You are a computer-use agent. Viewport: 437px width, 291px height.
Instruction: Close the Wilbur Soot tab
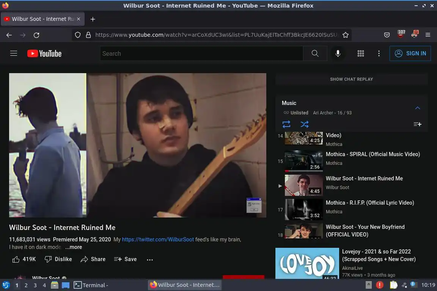(x=79, y=19)
